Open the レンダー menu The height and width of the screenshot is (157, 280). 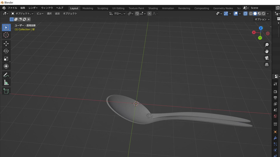click(x=33, y=8)
